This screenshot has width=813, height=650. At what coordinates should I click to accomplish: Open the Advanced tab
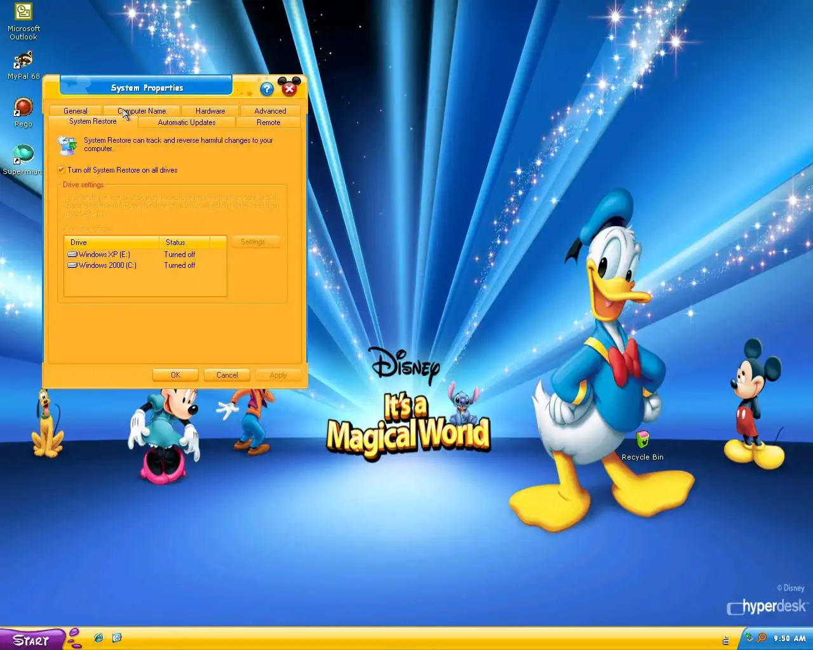pos(270,111)
